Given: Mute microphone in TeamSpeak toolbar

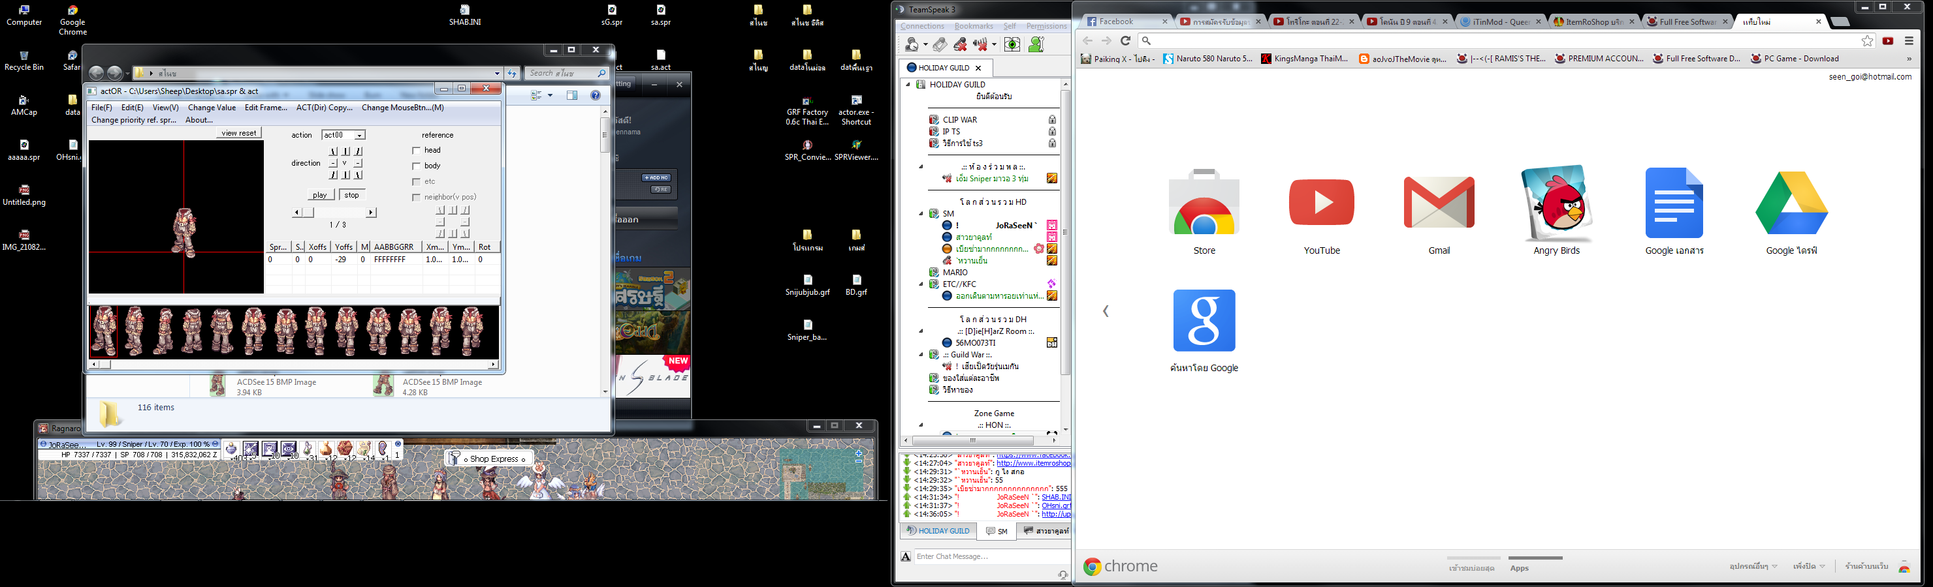Looking at the screenshot, I should pos(960,45).
